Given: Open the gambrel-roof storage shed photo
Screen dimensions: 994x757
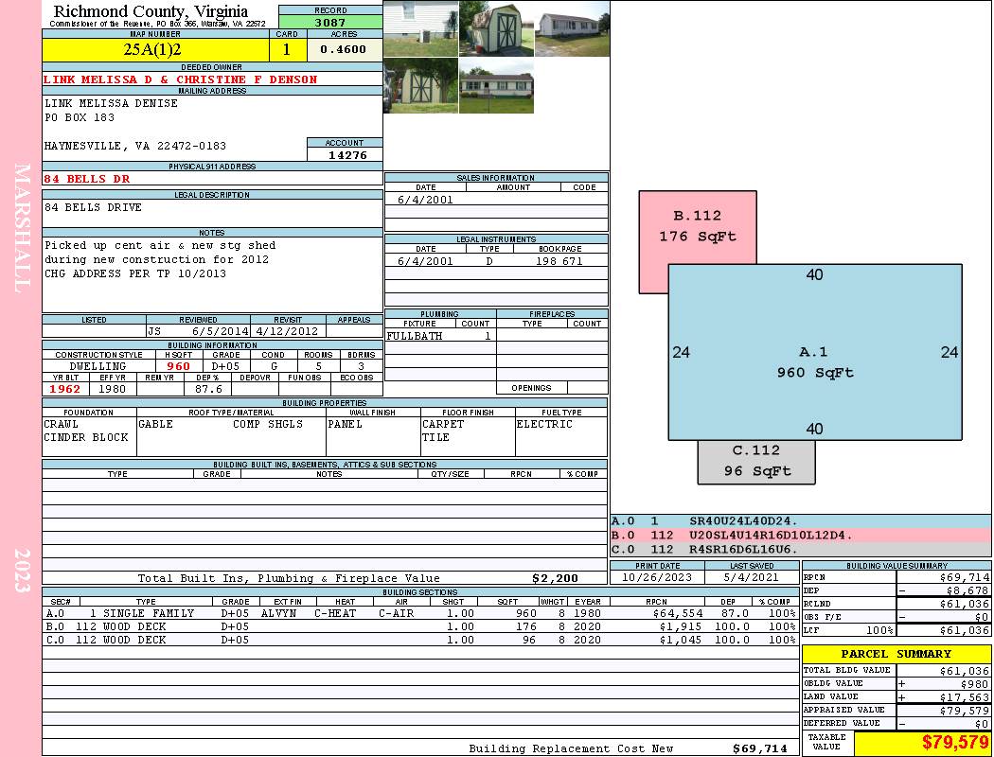Looking at the screenshot, I should coord(496,28).
